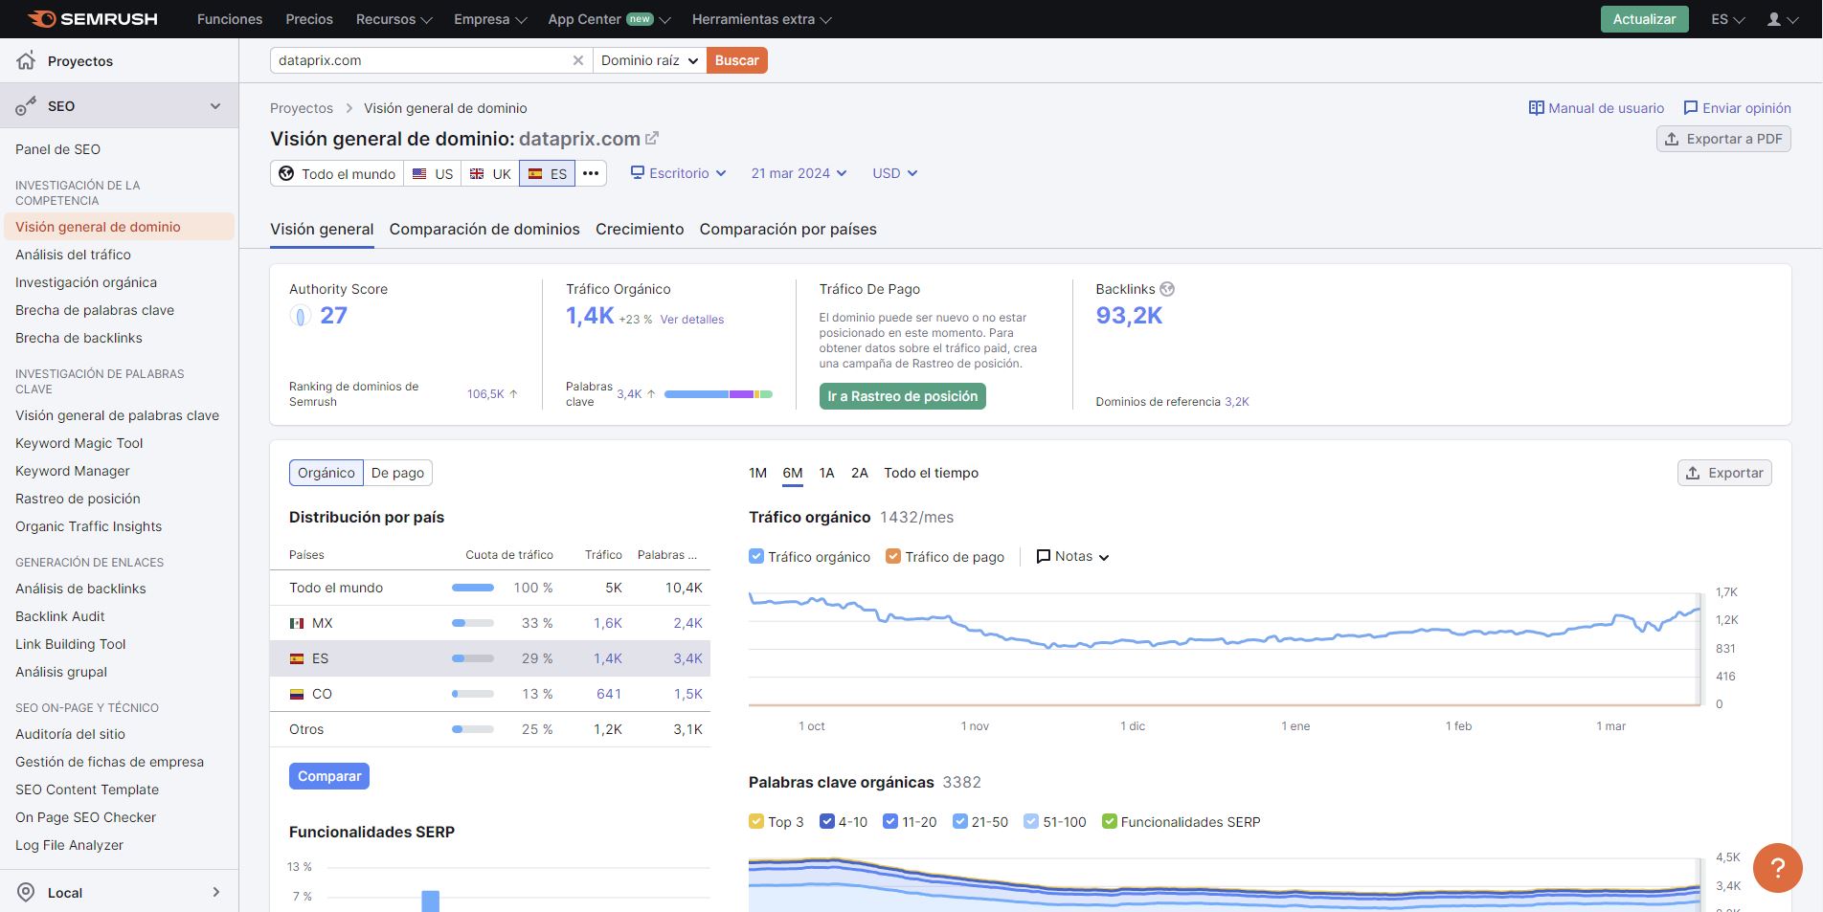Click the globe icon next to Backlinks

click(1166, 289)
